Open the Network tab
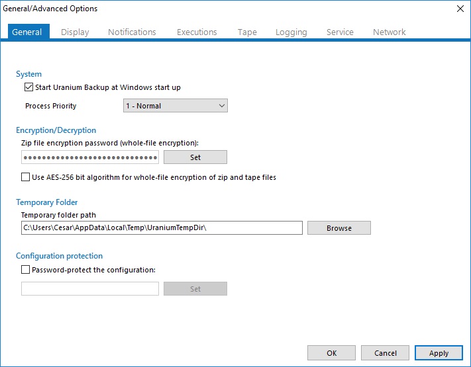 389,32
